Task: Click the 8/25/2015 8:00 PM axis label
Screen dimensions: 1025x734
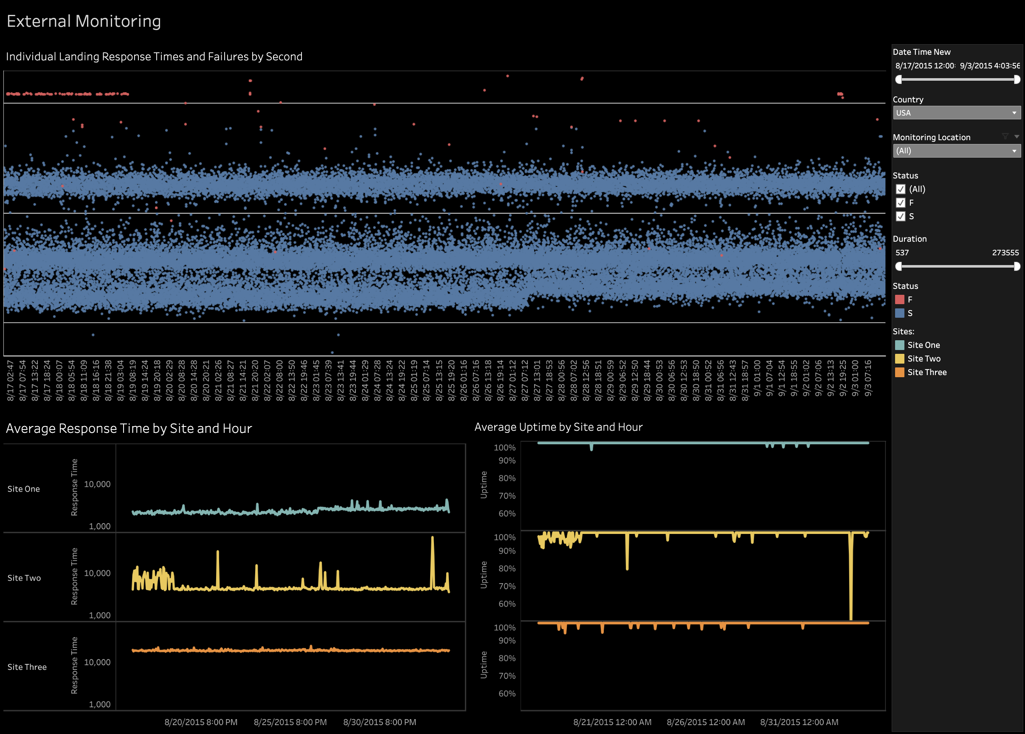Action: (x=290, y=722)
